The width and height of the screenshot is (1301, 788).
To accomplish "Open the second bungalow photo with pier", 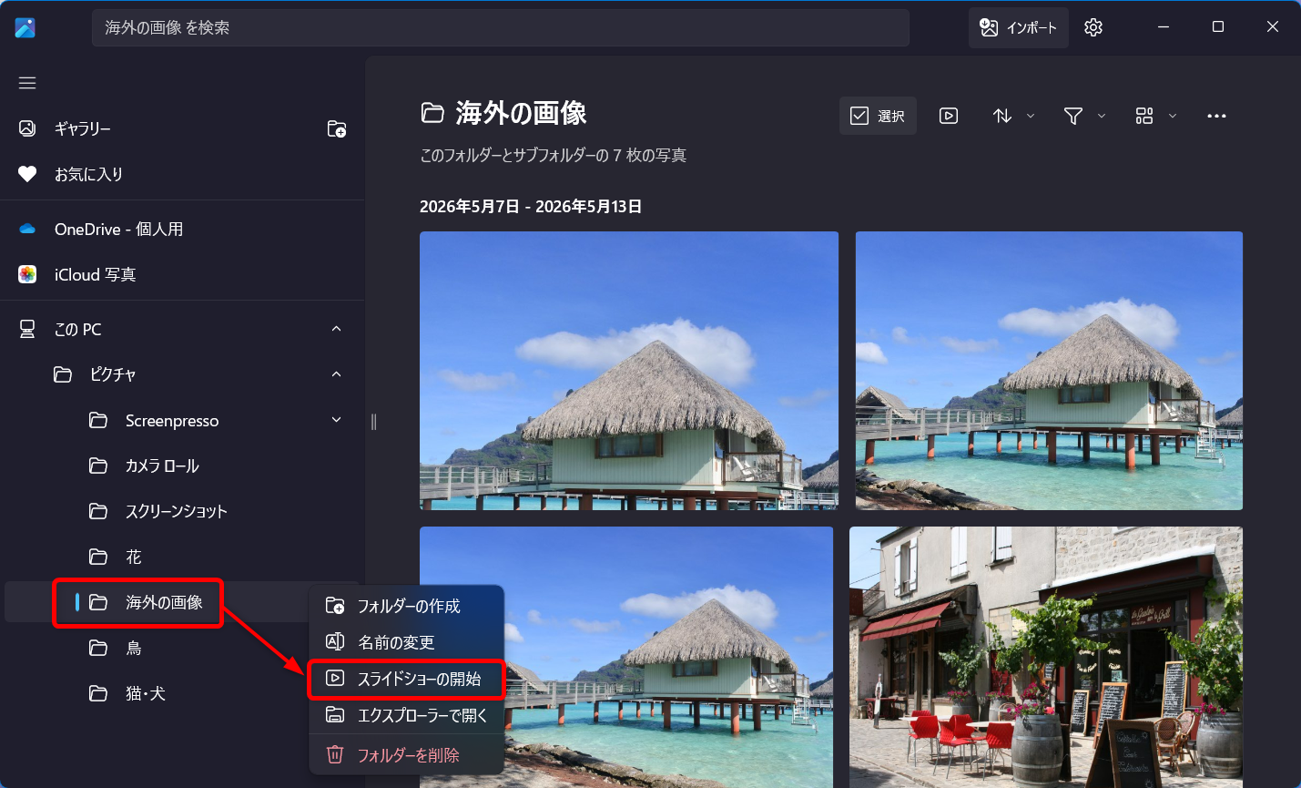I will [x=1049, y=371].
